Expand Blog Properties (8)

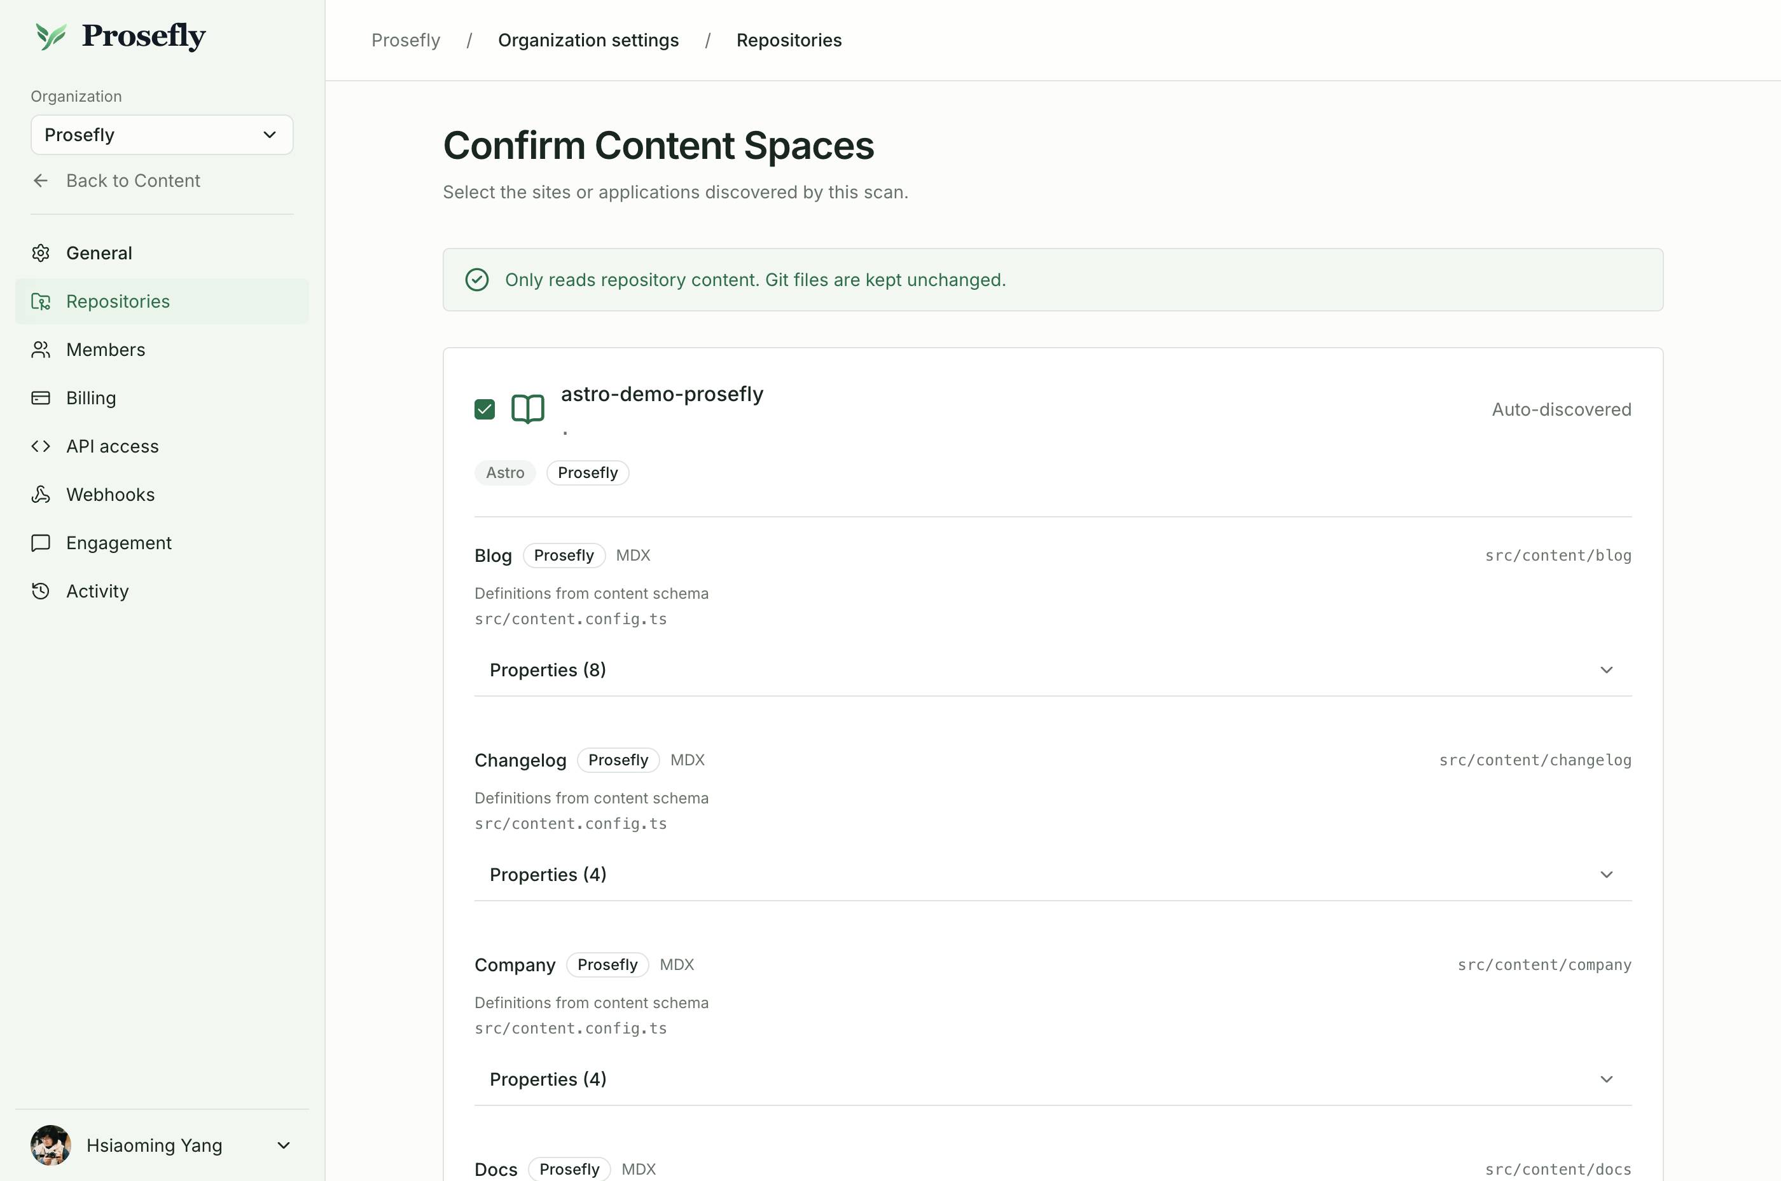click(x=1053, y=669)
